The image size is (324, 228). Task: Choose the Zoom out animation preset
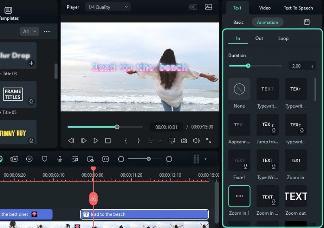click(296, 196)
